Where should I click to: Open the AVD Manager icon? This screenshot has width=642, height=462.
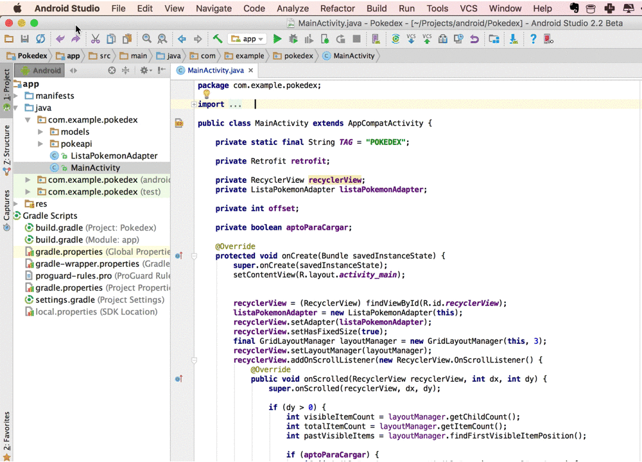click(x=376, y=39)
